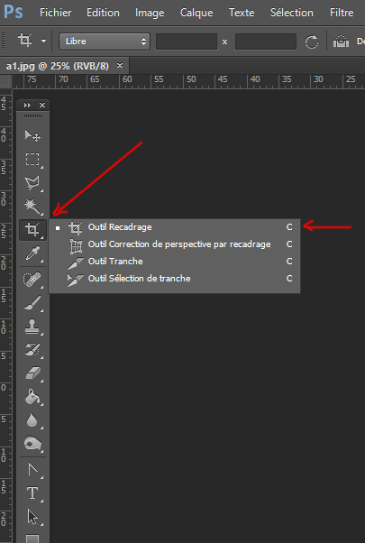Open the Libre aspect ratio dropdown

tap(105, 41)
